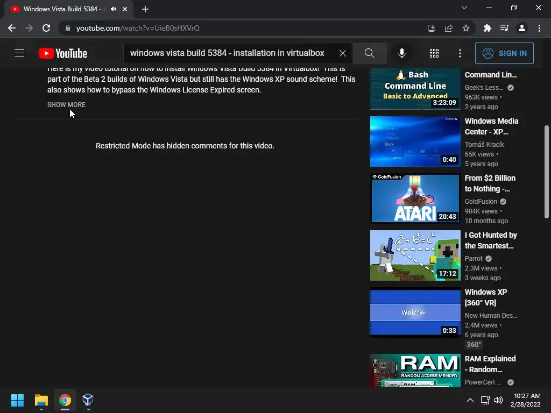Open the Chrome profile icon
This screenshot has height=413, width=551.
[x=522, y=28]
